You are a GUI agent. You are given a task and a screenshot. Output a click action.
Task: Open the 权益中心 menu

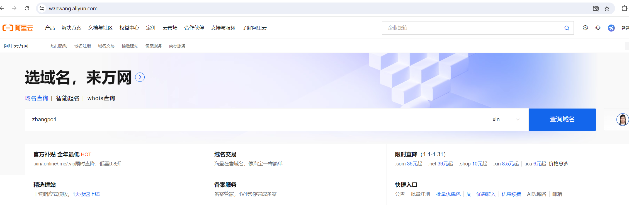[129, 28]
